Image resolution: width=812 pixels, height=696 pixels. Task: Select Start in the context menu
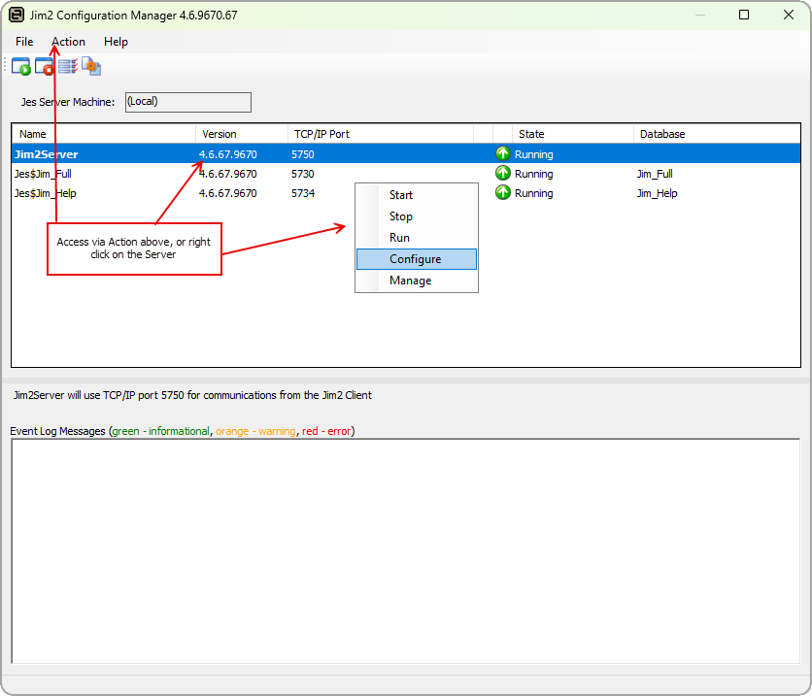[x=401, y=195]
